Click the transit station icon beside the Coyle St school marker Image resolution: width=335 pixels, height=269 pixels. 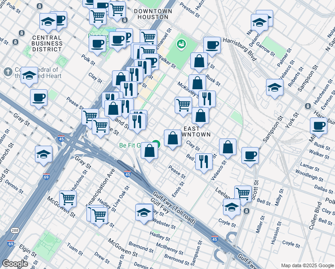pyautogui.click(x=247, y=211)
